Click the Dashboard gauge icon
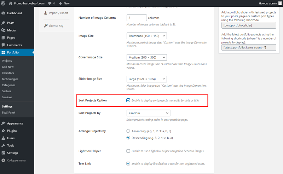The image size is (283, 174). 3,13
